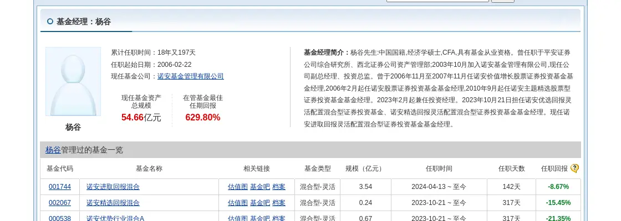Open 估值图 for 诺安进取回报混合
The width and height of the screenshot is (621, 221).
tap(238, 187)
